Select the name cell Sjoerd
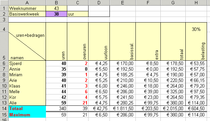 tap(27, 63)
